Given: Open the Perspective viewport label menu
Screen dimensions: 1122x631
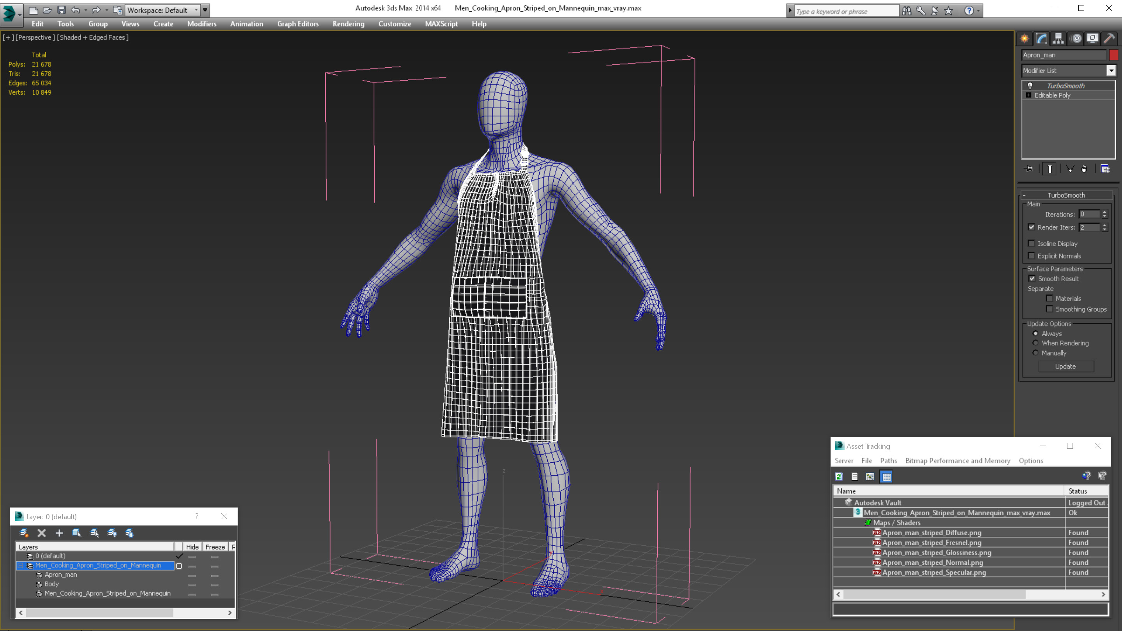Looking at the screenshot, I should pyautogui.click(x=35, y=37).
